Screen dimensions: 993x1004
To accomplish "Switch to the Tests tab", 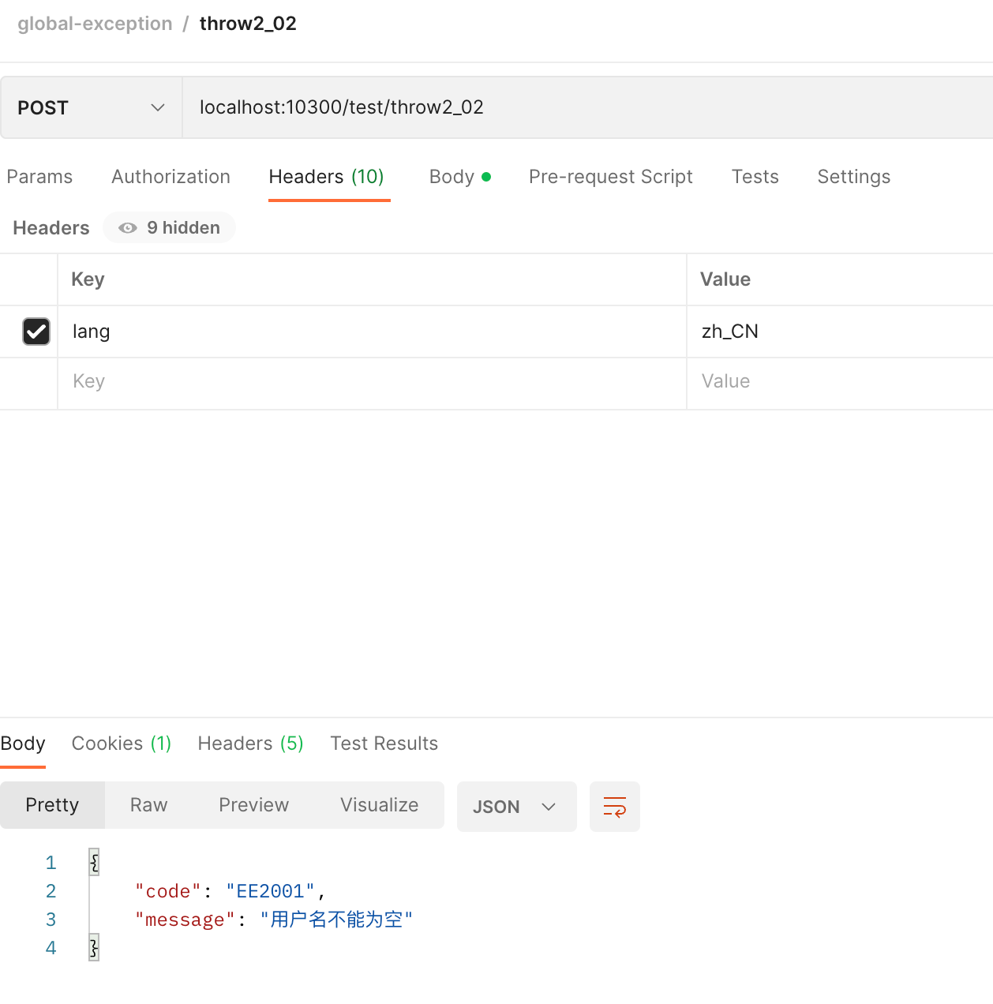I will 755,177.
